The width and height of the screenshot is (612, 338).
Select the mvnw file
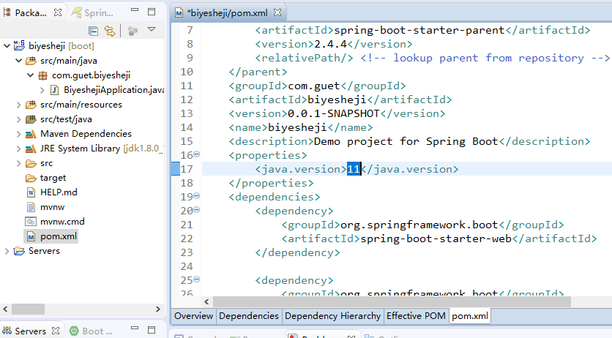45,207
